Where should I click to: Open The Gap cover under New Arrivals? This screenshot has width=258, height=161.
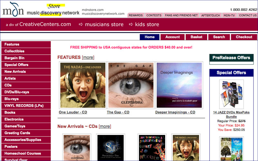click(77, 147)
